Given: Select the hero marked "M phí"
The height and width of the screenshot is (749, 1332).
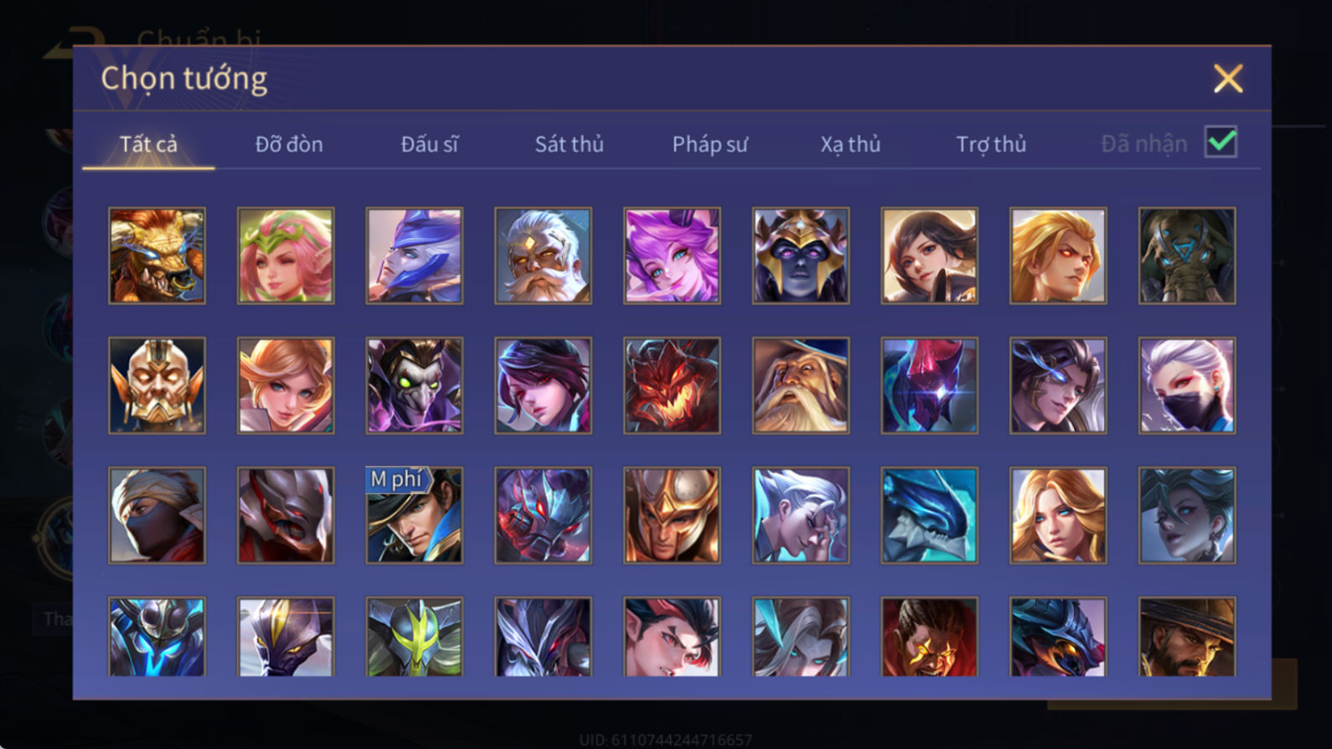Looking at the screenshot, I should point(415,515).
